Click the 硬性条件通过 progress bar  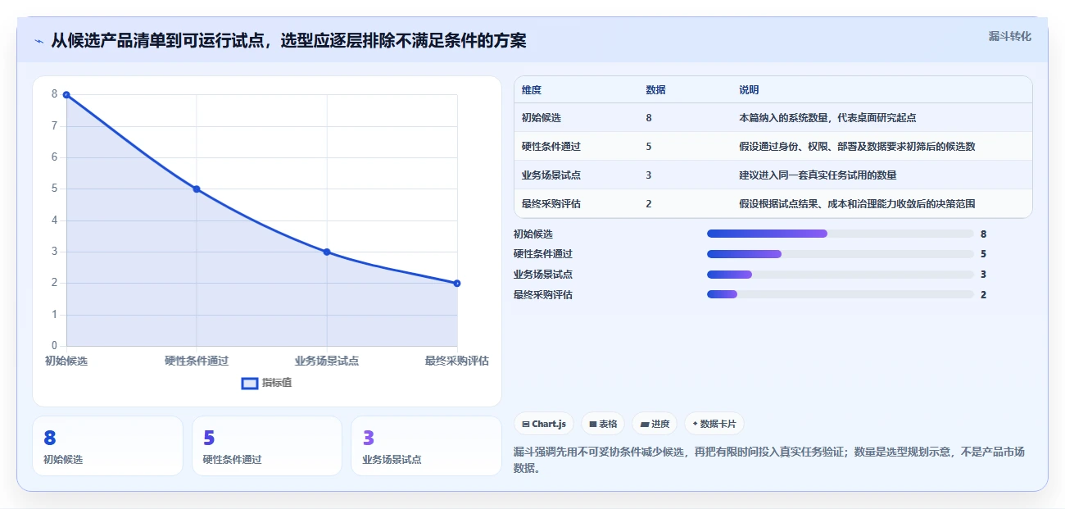[841, 254]
